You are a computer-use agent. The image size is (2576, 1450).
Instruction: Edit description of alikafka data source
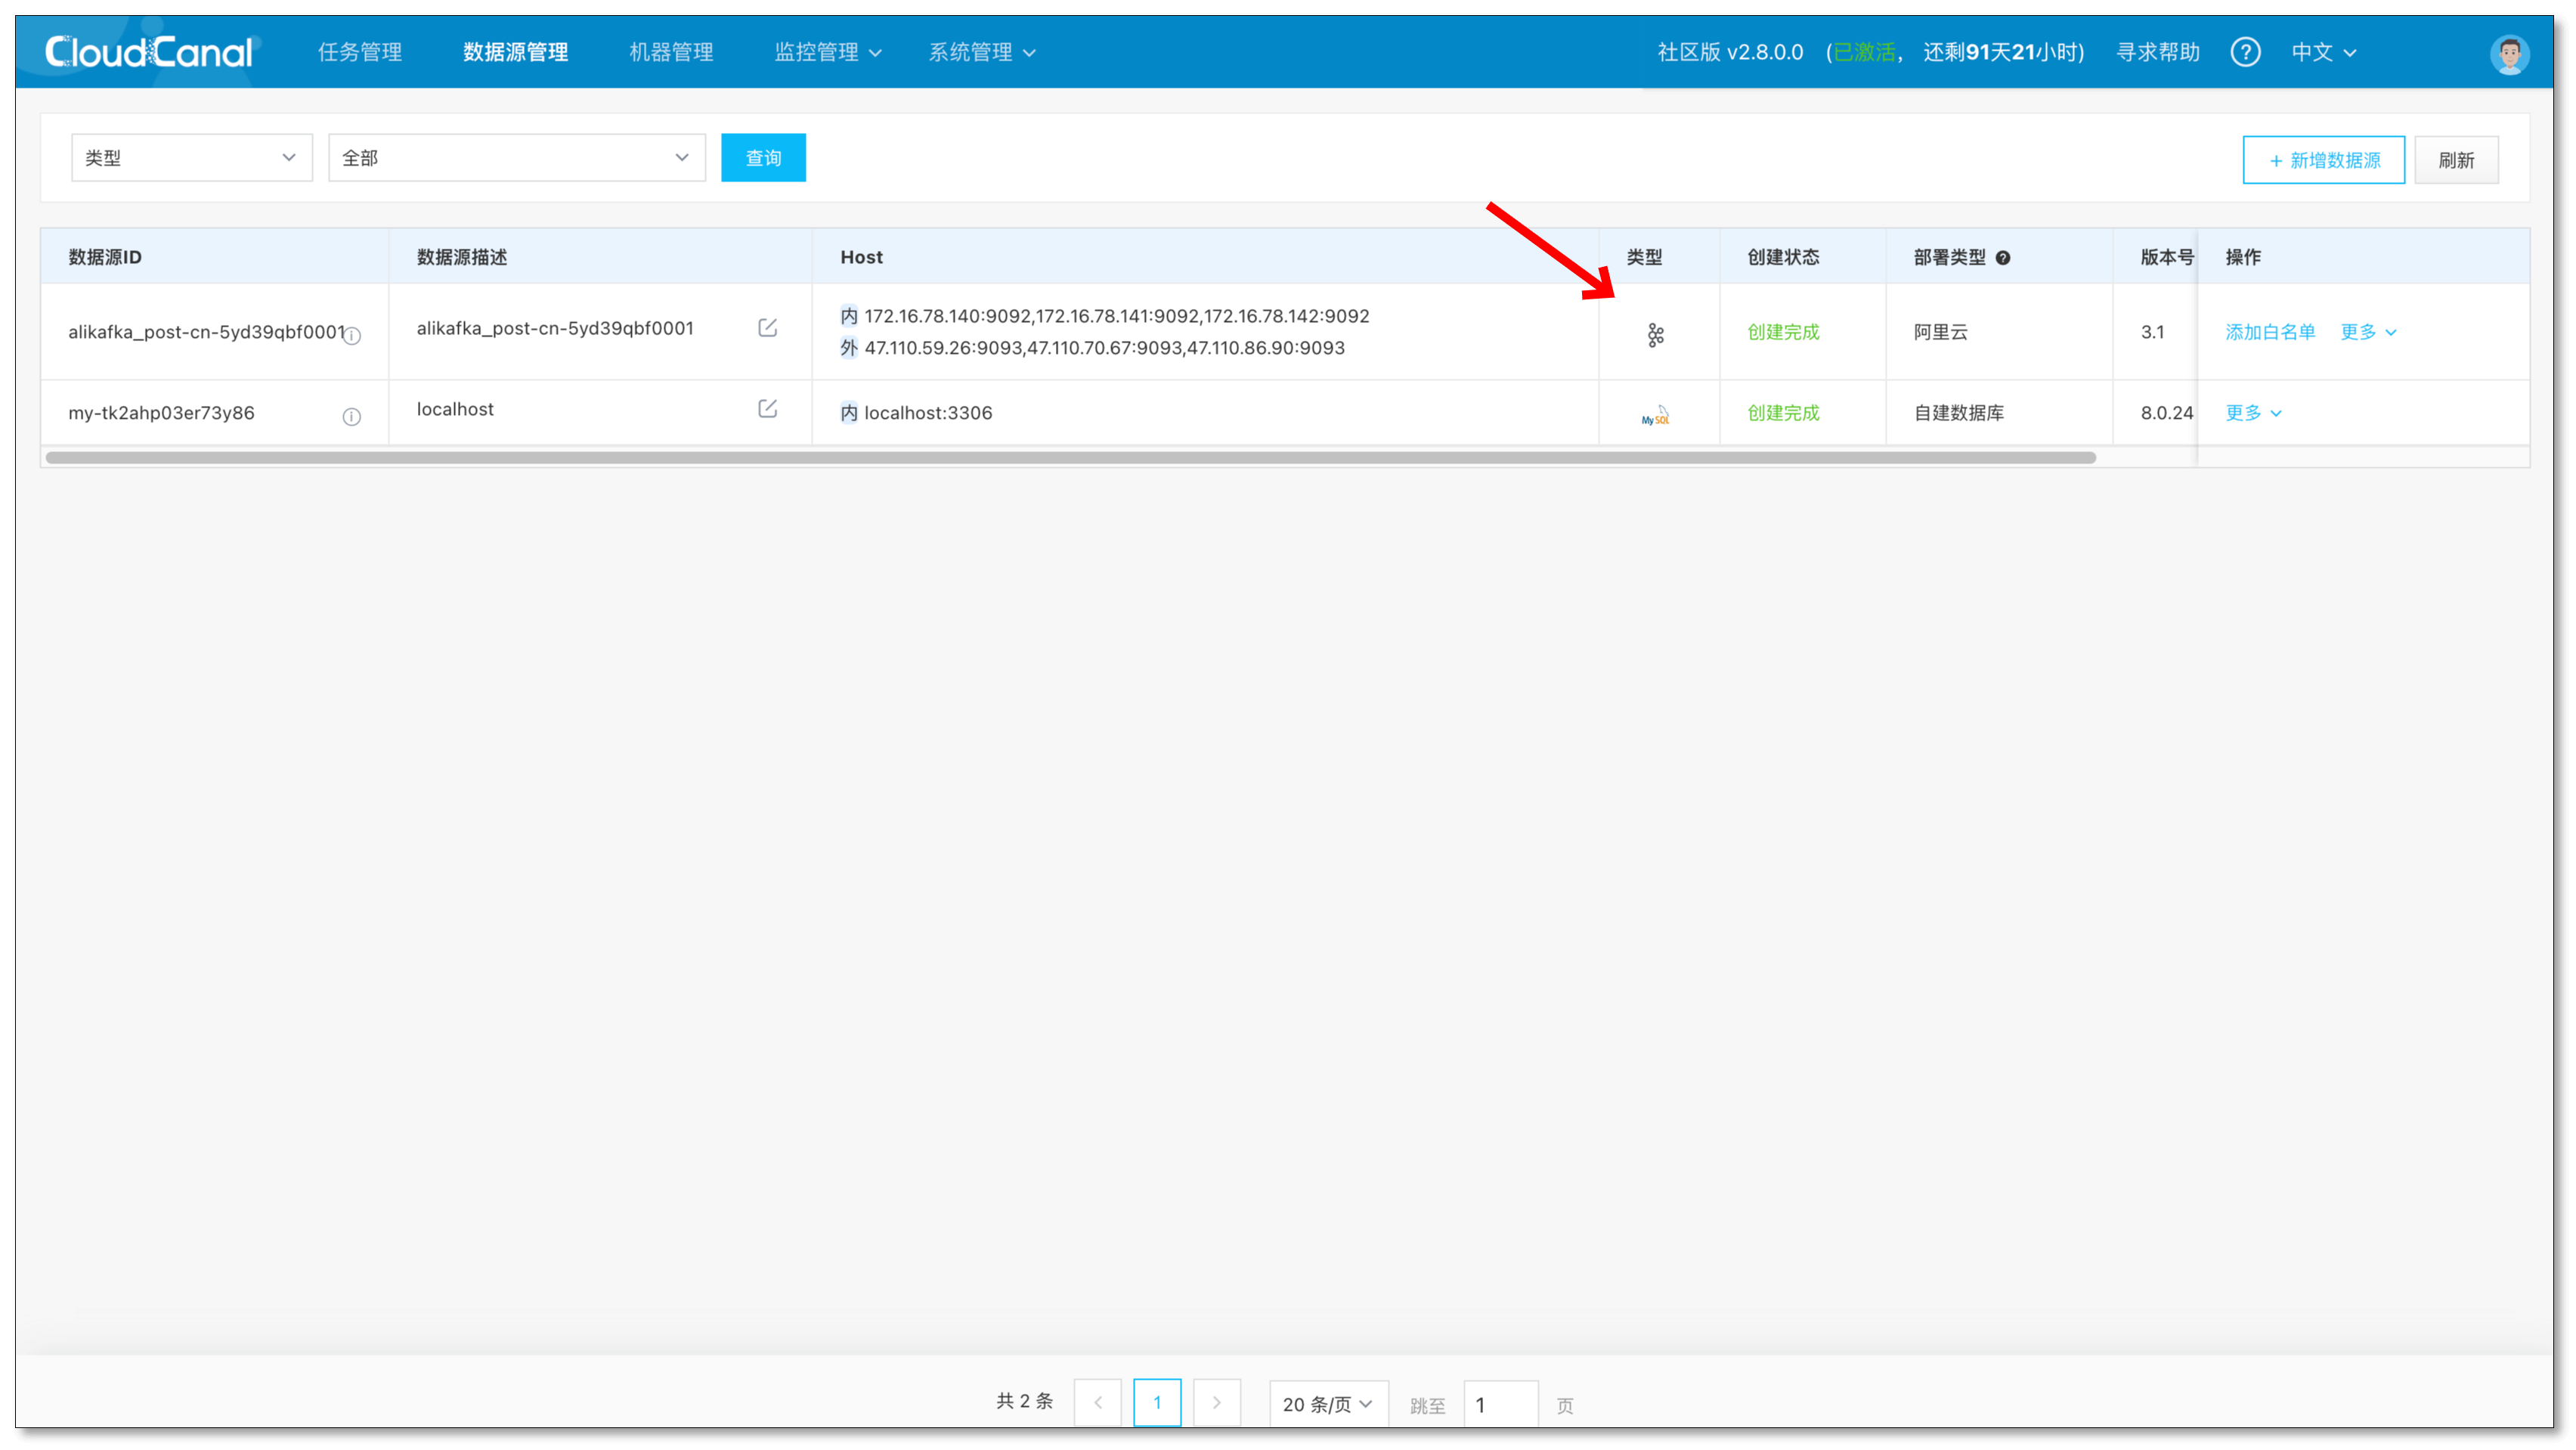click(x=767, y=328)
